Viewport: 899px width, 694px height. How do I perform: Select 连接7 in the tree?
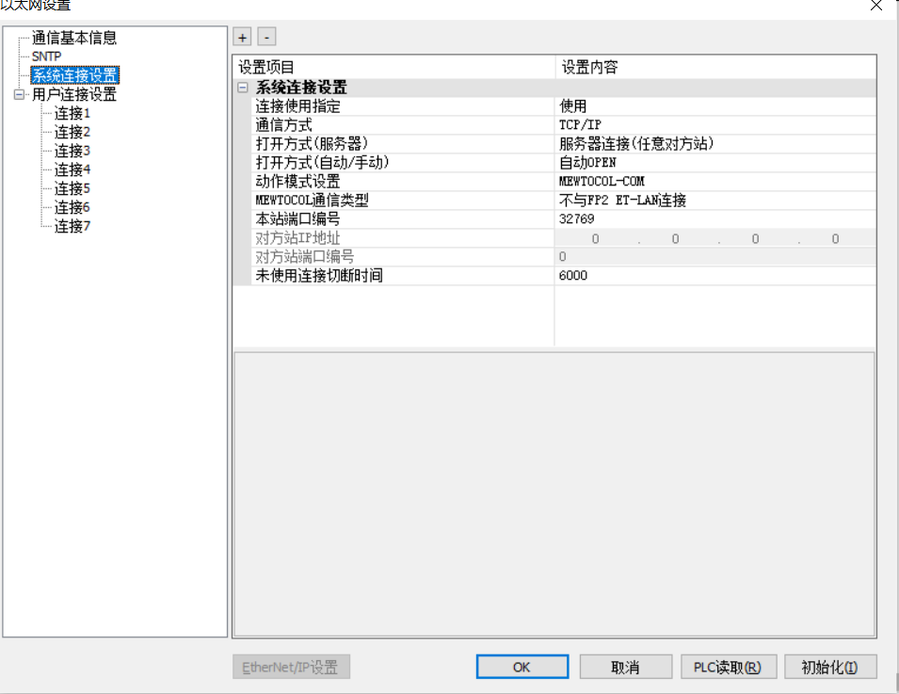click(72, 227)
